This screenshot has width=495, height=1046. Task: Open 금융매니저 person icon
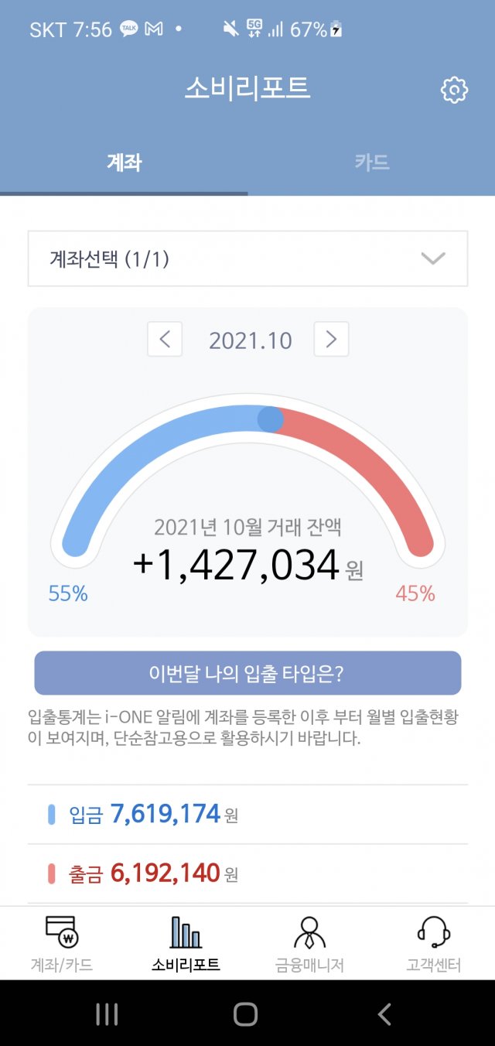[x=309, y=932]
